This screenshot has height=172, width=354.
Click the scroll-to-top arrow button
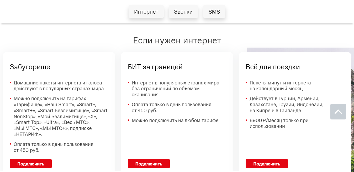338,112
